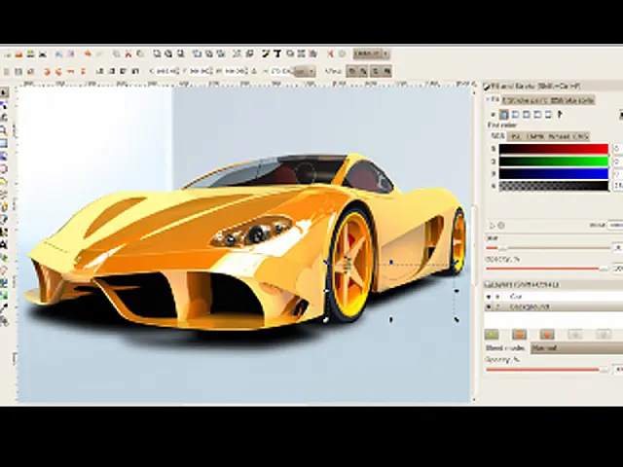Click the alpha channel slider
Image resolution: width=623 pixels, height=467 pixels.
tap(554, 186)
